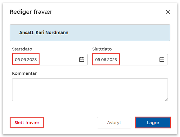Click the 05.06.2023 text in Startdato
This screenshot has height=137, width=180.
[x=26, y=60]
